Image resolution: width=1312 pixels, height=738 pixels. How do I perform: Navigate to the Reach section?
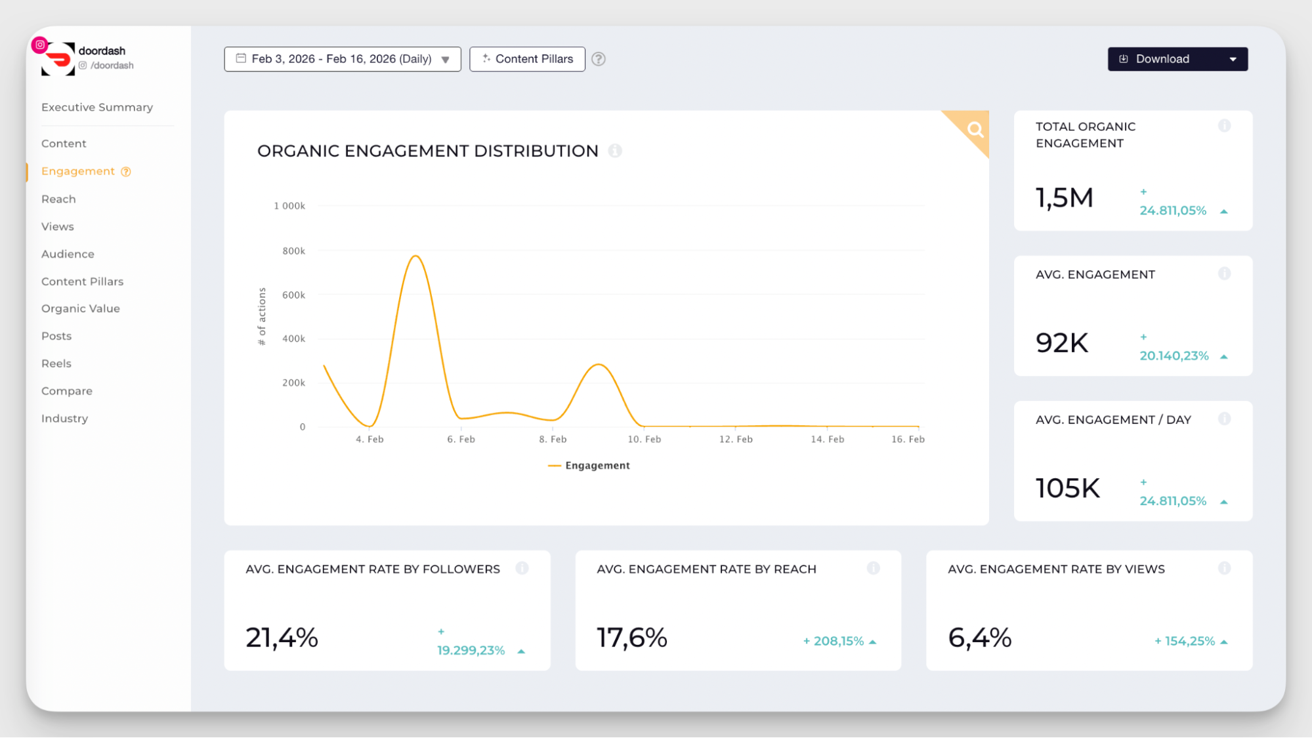coord(58,199)
